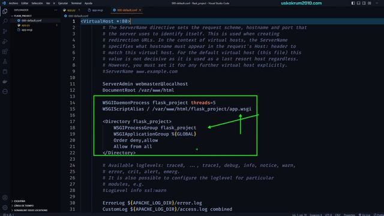Screen dimensions: 384x216
Task: Click '</Directory>' on line 22
Action: tap(119, 153)
